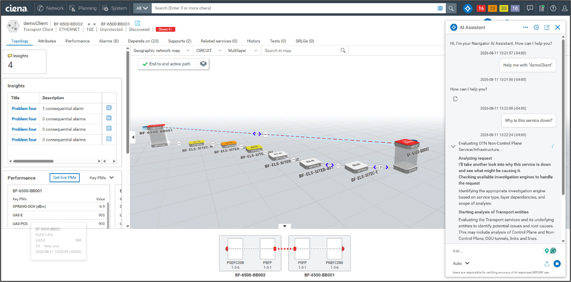Open the Key PMs dropdown

pyautogui.click(x=102, y=178)
